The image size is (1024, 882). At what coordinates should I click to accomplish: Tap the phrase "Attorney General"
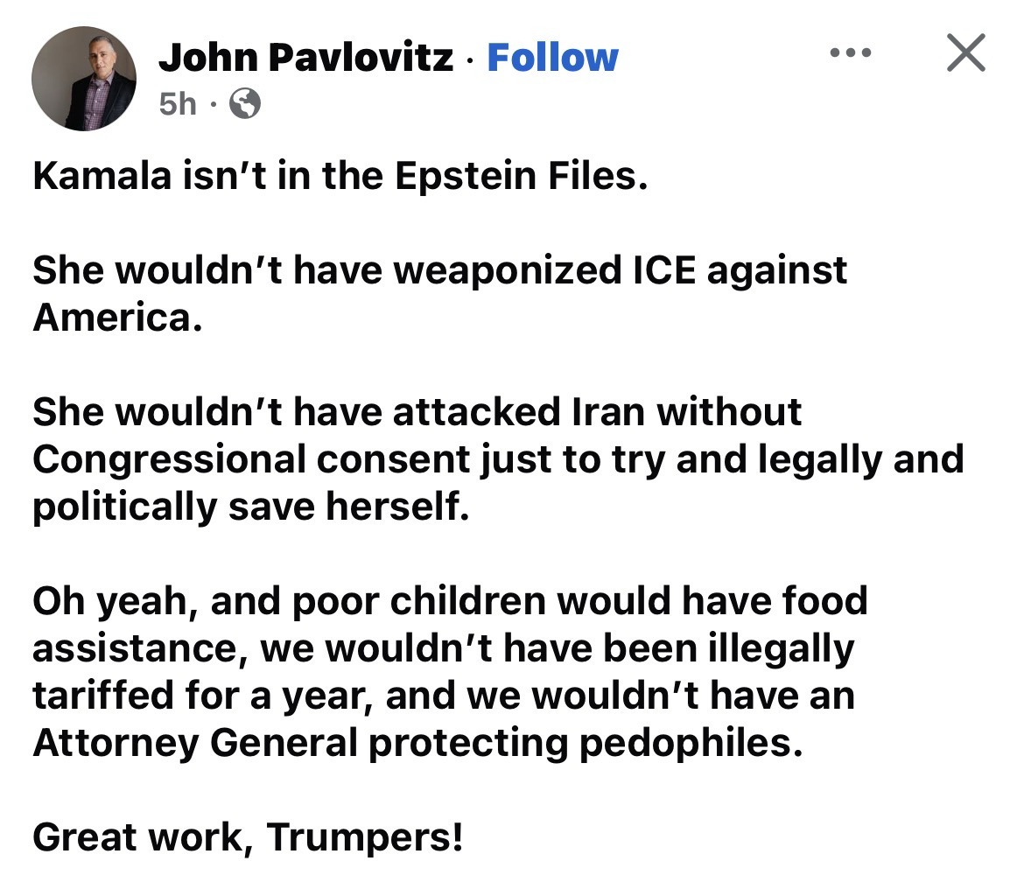[195, 743]
